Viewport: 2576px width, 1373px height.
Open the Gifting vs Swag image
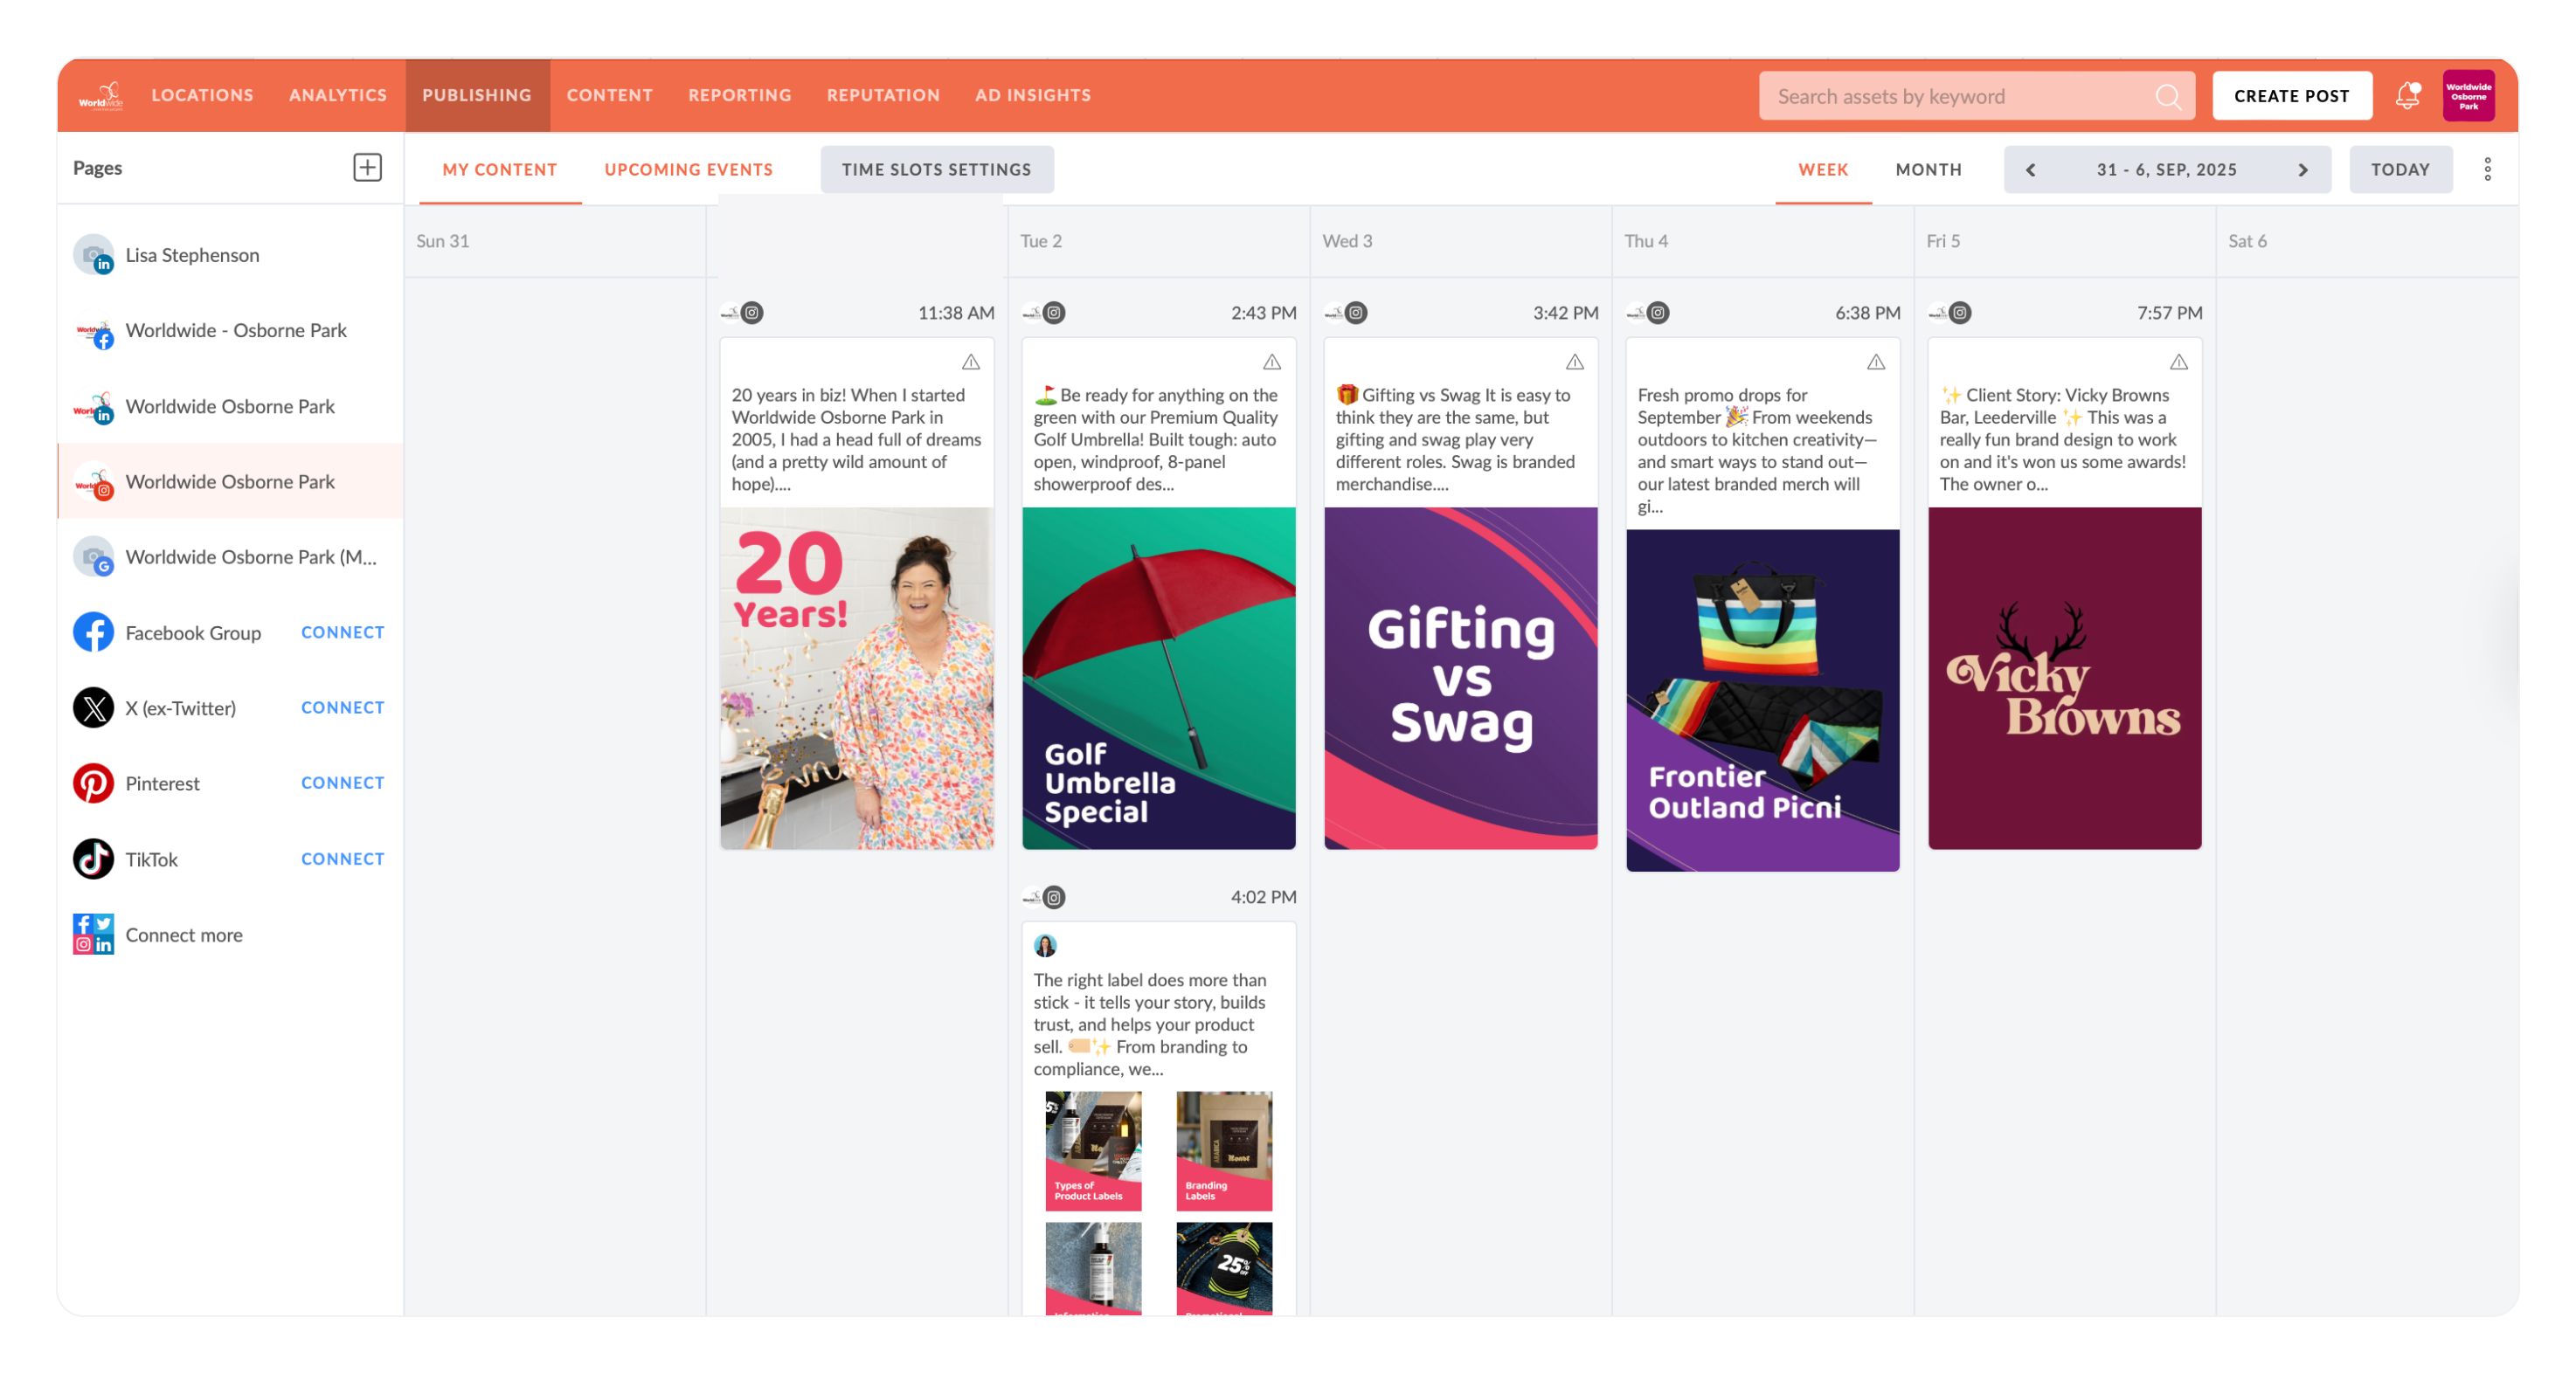[1461, 679]
